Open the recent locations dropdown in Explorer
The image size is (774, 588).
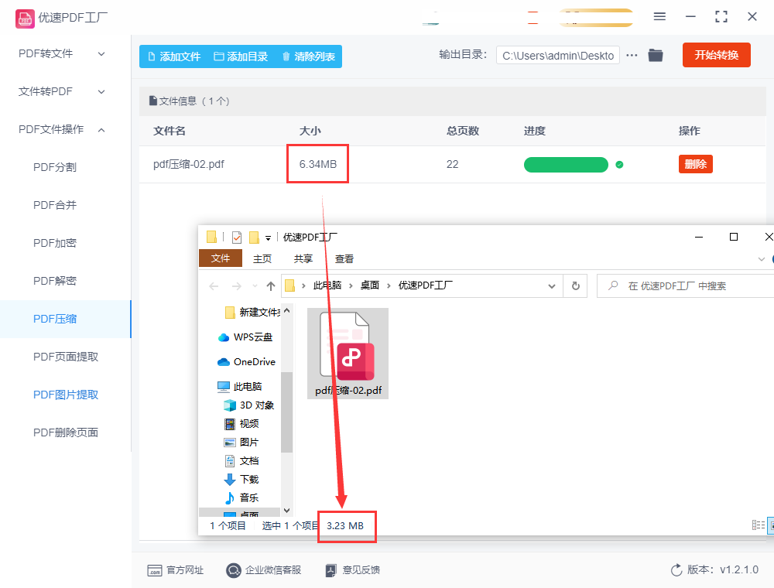tap(255, 286)
